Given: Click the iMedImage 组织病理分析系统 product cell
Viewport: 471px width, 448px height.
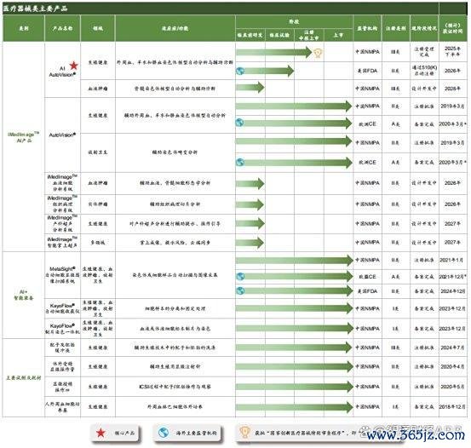Looking at the screenshot, I should click(62, 204).
